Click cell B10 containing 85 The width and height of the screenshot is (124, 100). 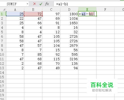pos(33,54)
